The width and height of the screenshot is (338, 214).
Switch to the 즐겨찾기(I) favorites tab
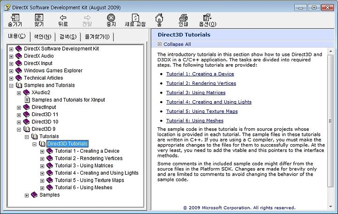97,37
